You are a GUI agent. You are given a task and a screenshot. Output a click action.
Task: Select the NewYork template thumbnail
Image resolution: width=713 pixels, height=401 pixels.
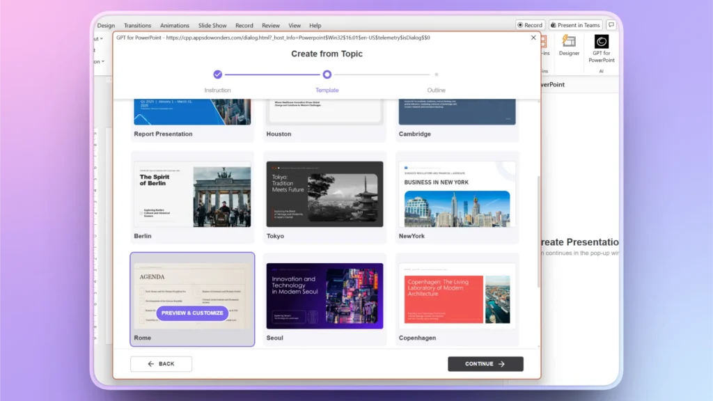(457, 194)
